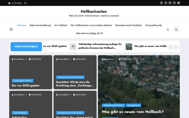Open Am Hellbach menu item
This screenshot has width=189, height=118.
(x=61, y=25)
